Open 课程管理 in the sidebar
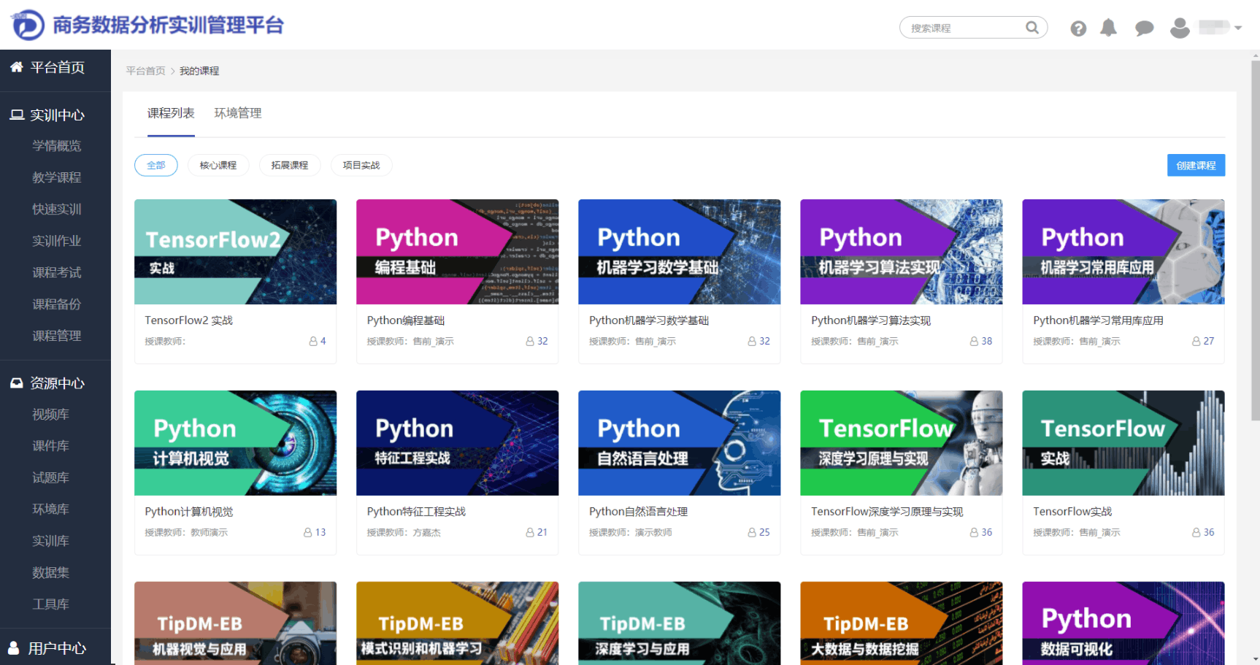 pos(57,336)
